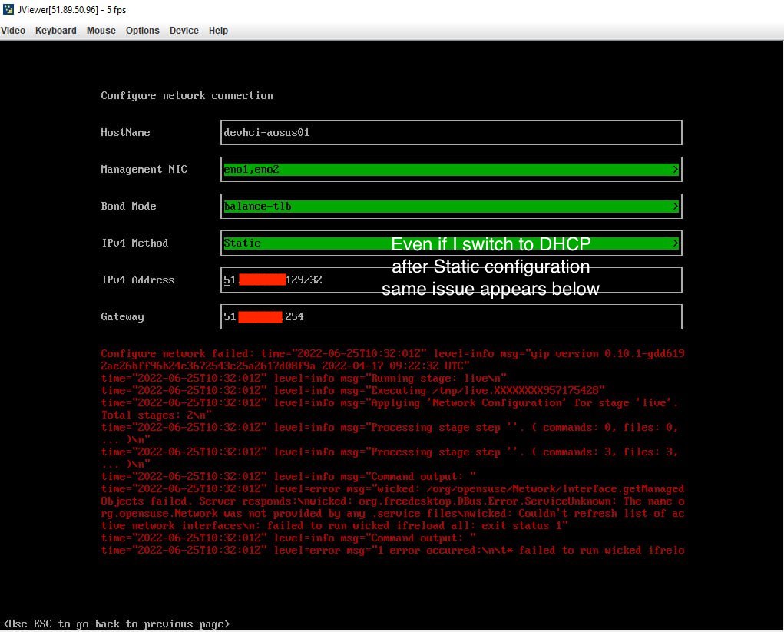
Task: Open the Device menu
Action: 184,31
